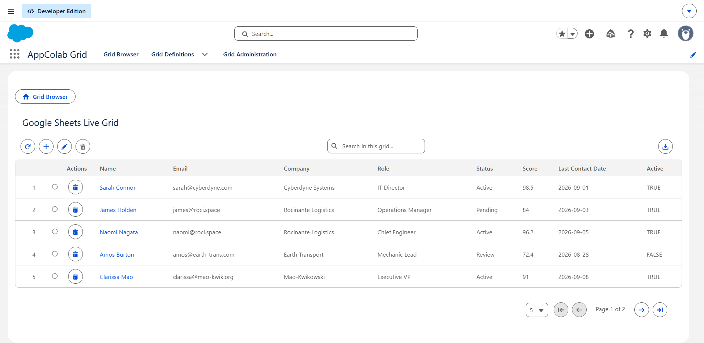Edit selected record with pencil icon
Screen dimensions: 704x343
click(65, 146)
